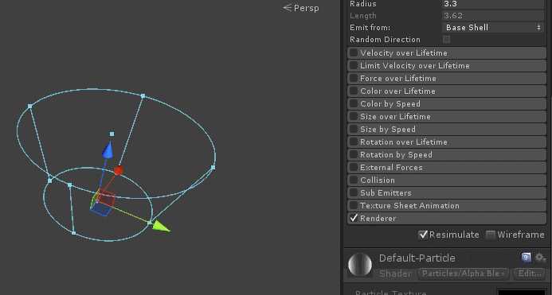The image size is (552, 295).
Task: Click the Radius property label
Action: click(363, 4)
